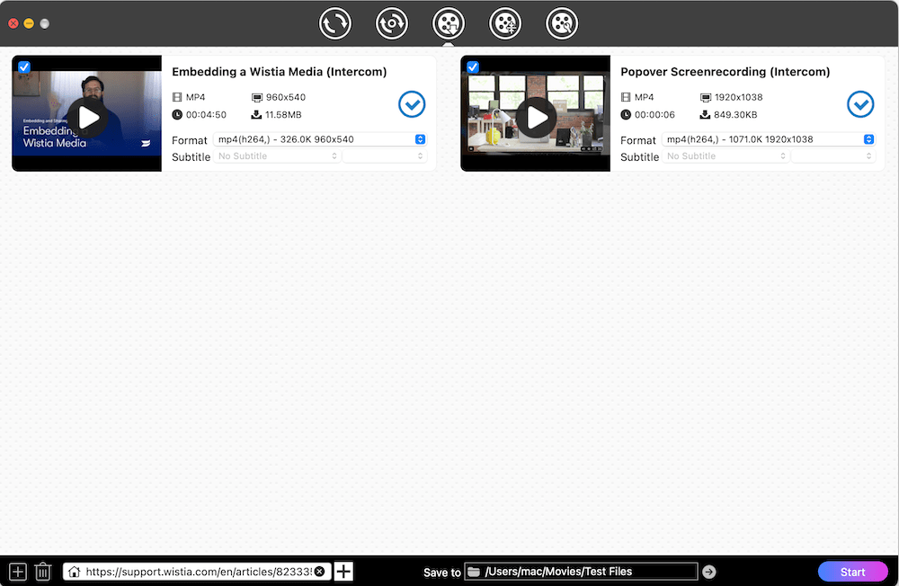The height and width of the screenshot is (586, 899).
Task: Click the plus button beside URL field
Action: 343,572
